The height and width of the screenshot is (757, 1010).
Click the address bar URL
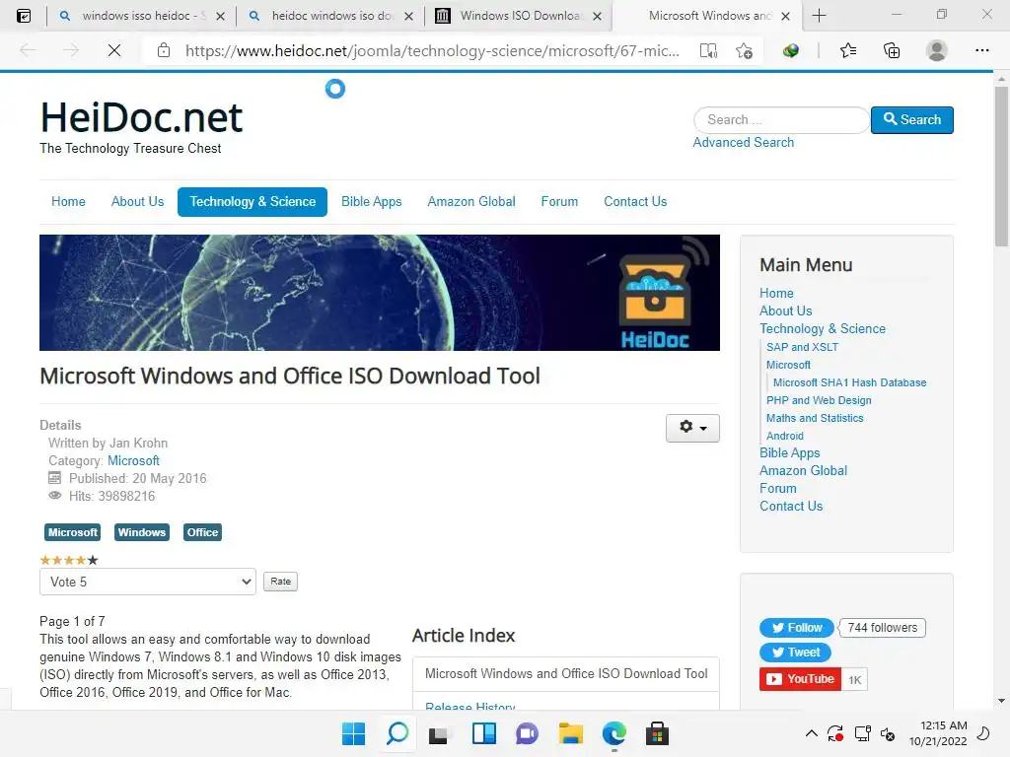click(432, 51)
